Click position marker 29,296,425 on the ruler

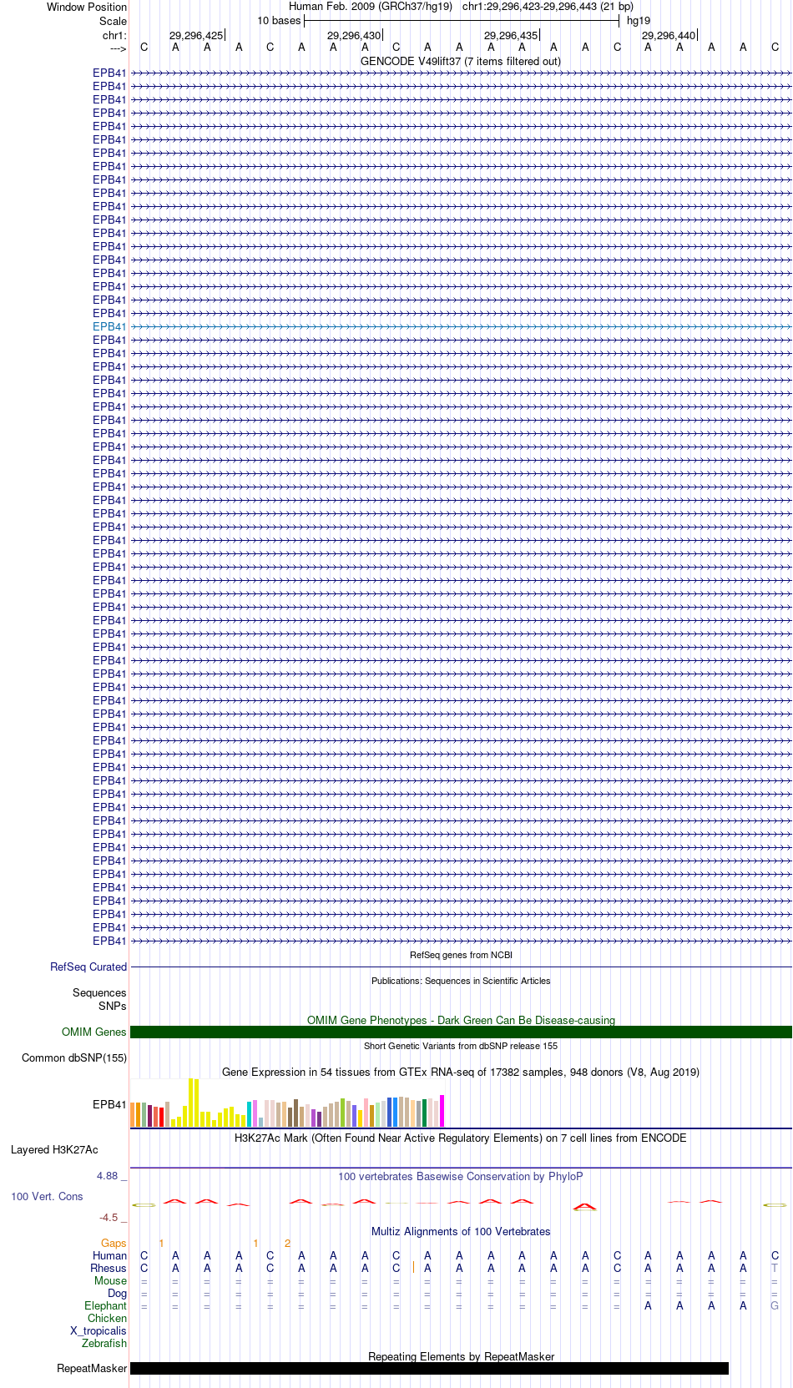click(196, 35)
